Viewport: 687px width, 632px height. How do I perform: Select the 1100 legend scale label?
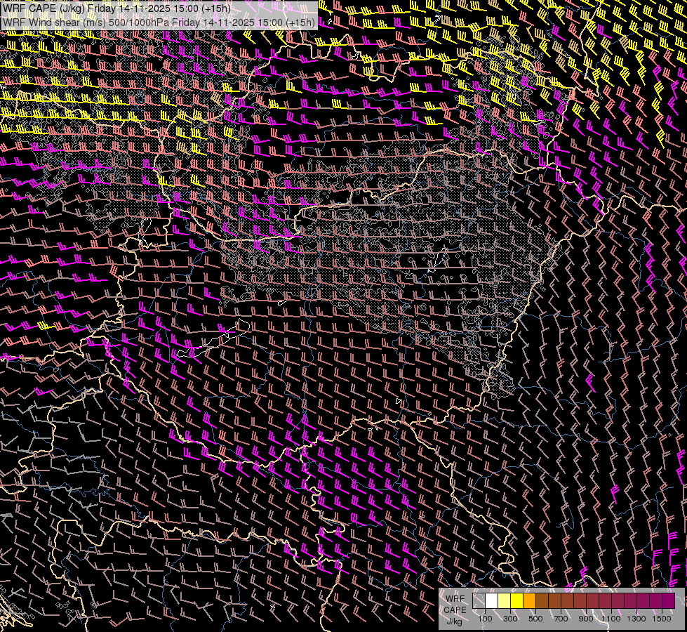(x=611, y=619)
